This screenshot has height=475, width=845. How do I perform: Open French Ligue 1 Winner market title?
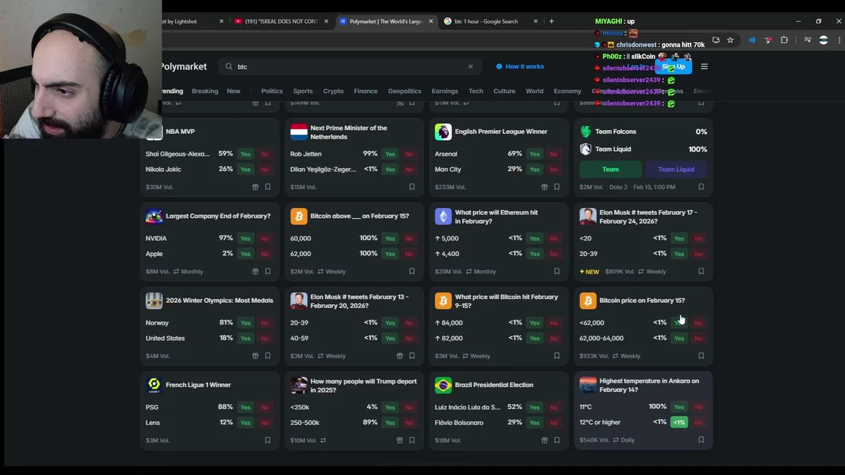tap(198, 385)
